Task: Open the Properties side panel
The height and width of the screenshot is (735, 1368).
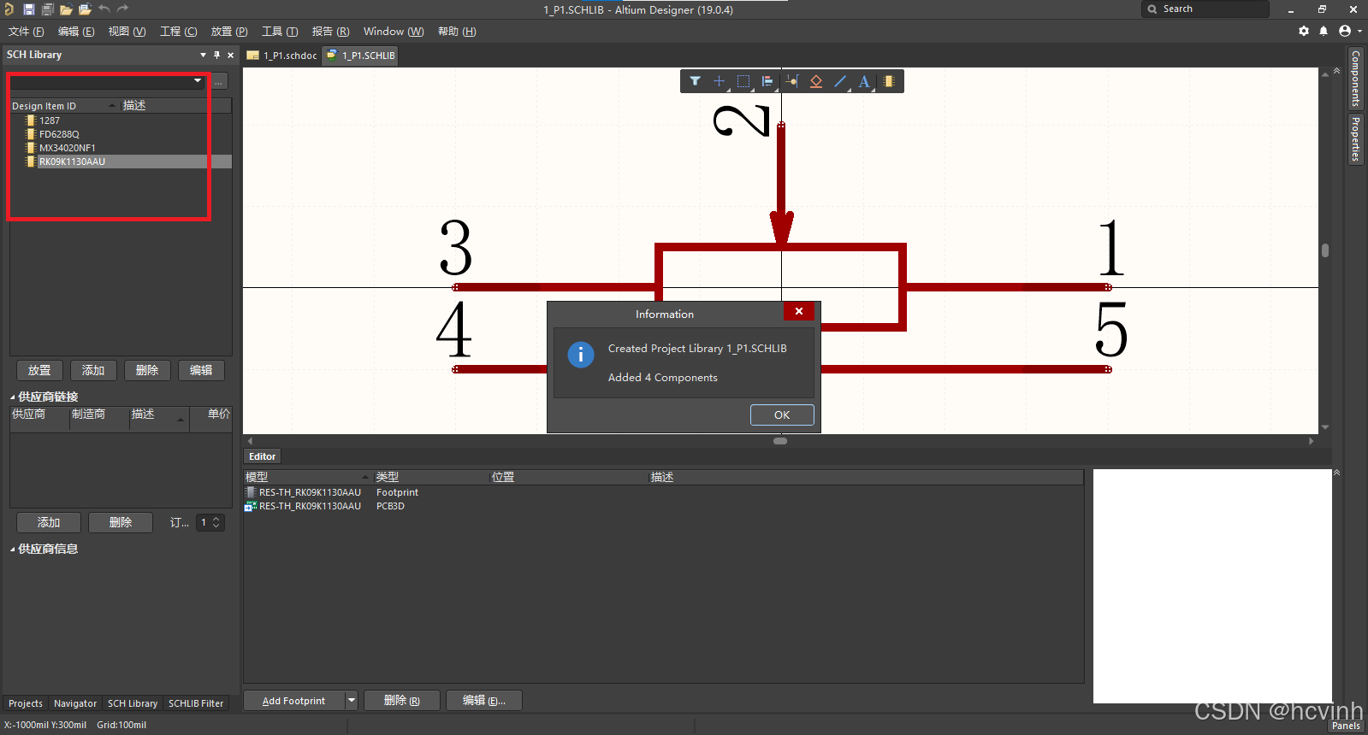Action: click(1356, 138)
